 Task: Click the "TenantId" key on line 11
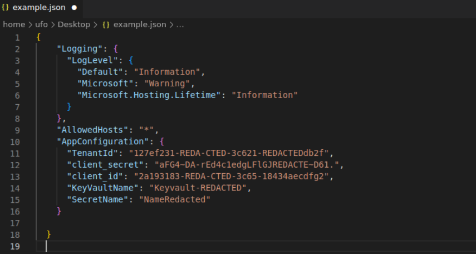[x=92, y=153]
